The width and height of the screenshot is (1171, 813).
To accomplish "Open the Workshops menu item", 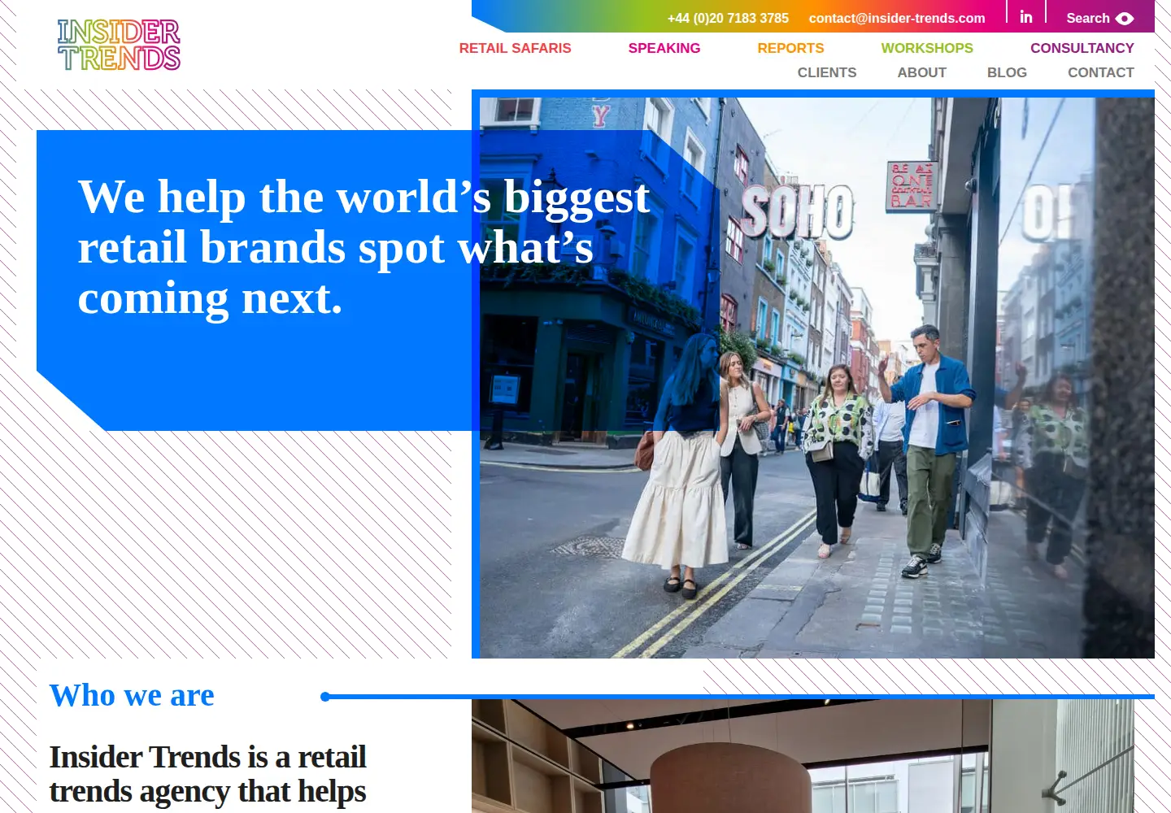I will click(927, 48).
